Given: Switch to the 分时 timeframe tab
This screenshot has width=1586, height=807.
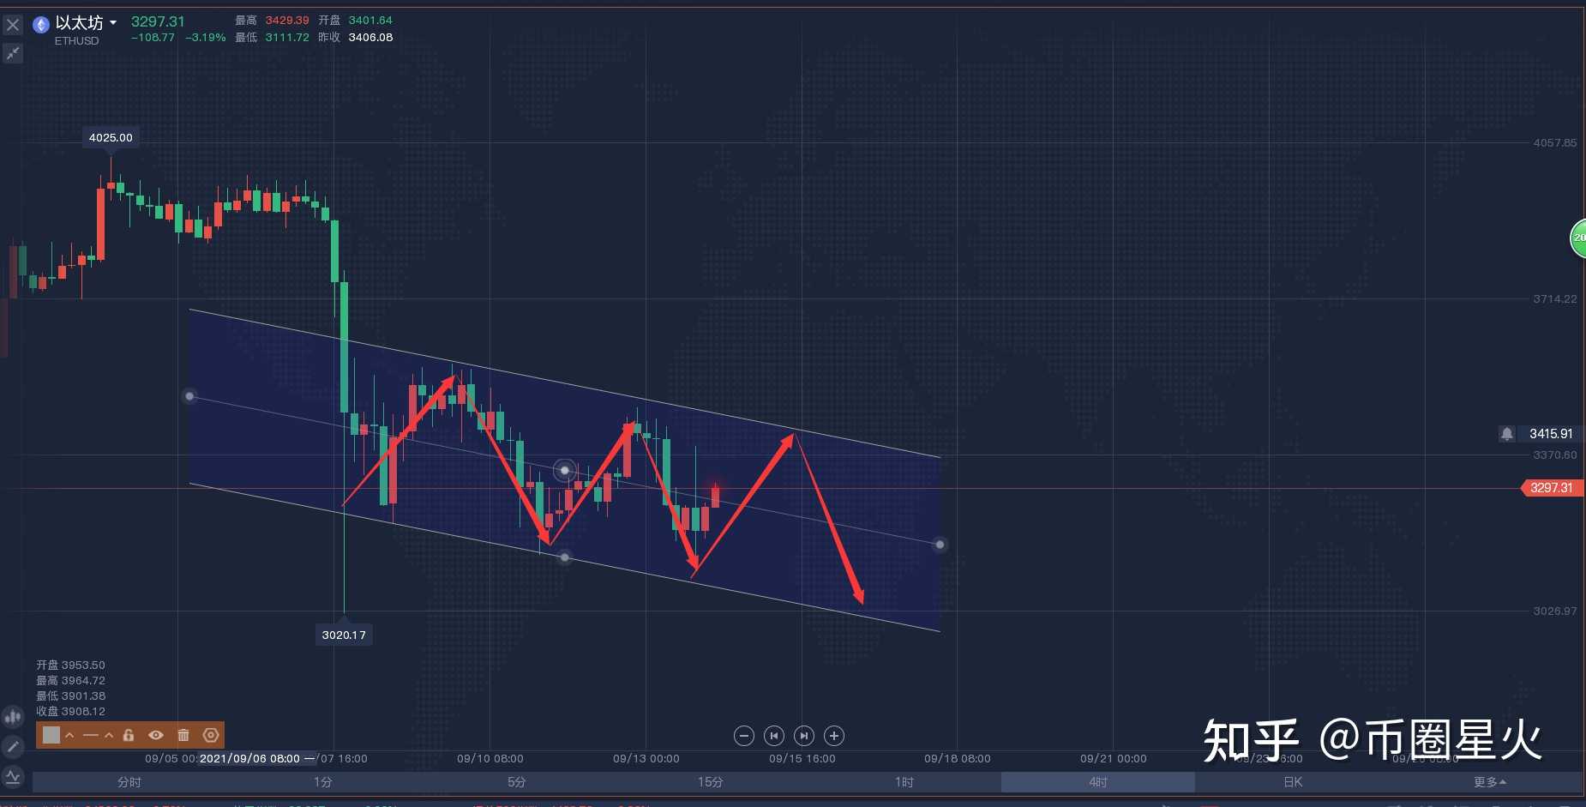Looking at the screenshot, I should pos(129,782).
